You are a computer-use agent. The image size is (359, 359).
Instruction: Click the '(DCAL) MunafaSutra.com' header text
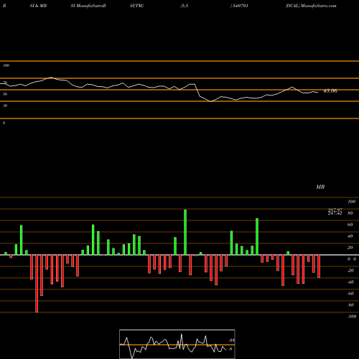311,6
